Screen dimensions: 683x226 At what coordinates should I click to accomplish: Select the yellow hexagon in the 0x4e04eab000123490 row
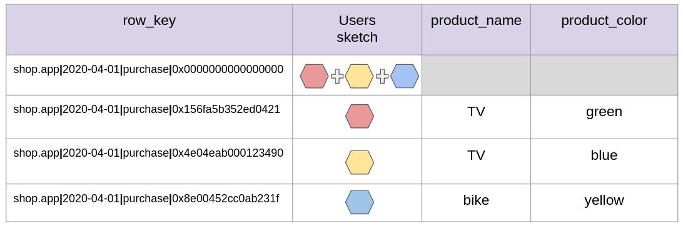tap(360, 162)
